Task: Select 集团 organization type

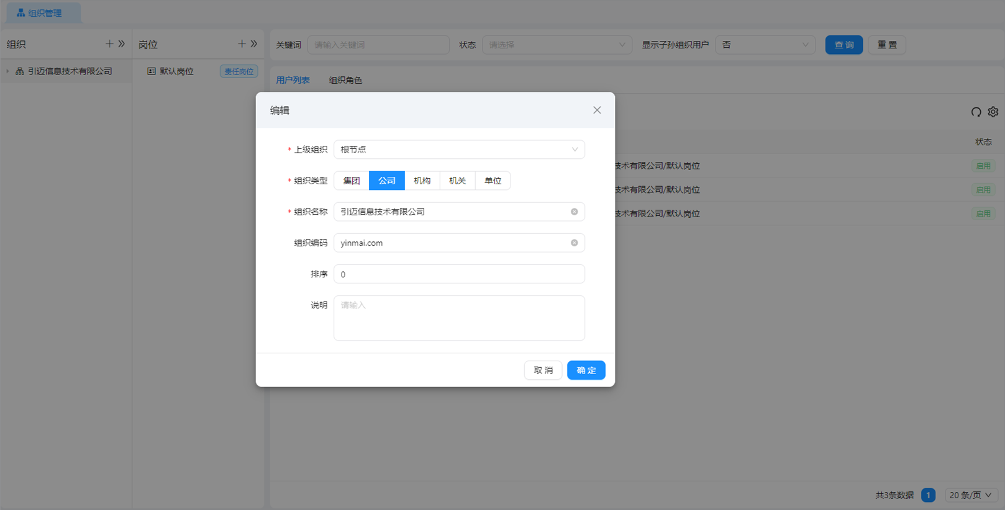Action: click(352, 181)
